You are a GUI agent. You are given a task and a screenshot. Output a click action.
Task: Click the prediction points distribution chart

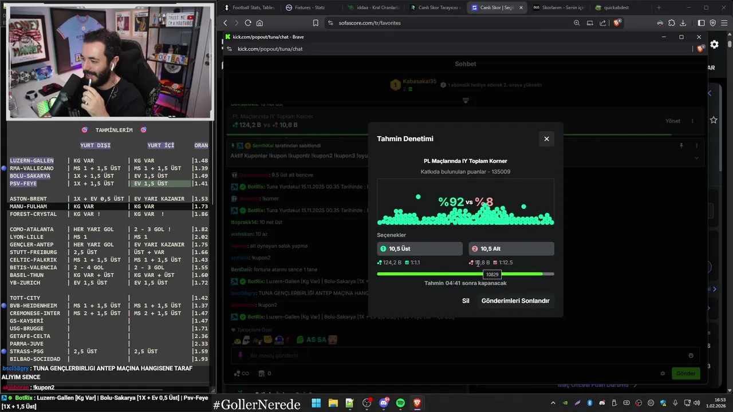point(466,202)
